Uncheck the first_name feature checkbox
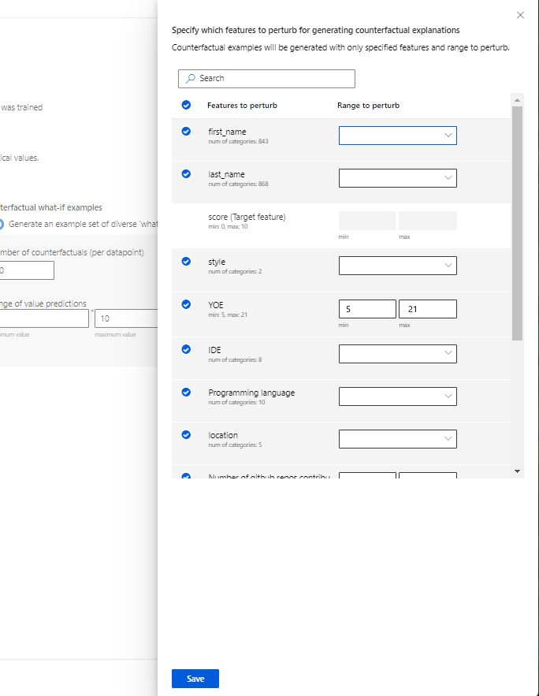The height and width of the screenshot is (696, 539). [x=186, y=132]
